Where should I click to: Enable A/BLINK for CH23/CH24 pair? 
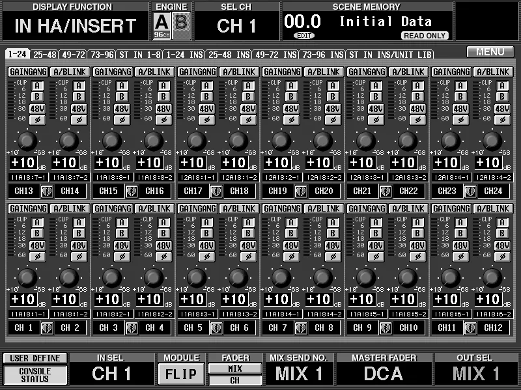[493, 72]
